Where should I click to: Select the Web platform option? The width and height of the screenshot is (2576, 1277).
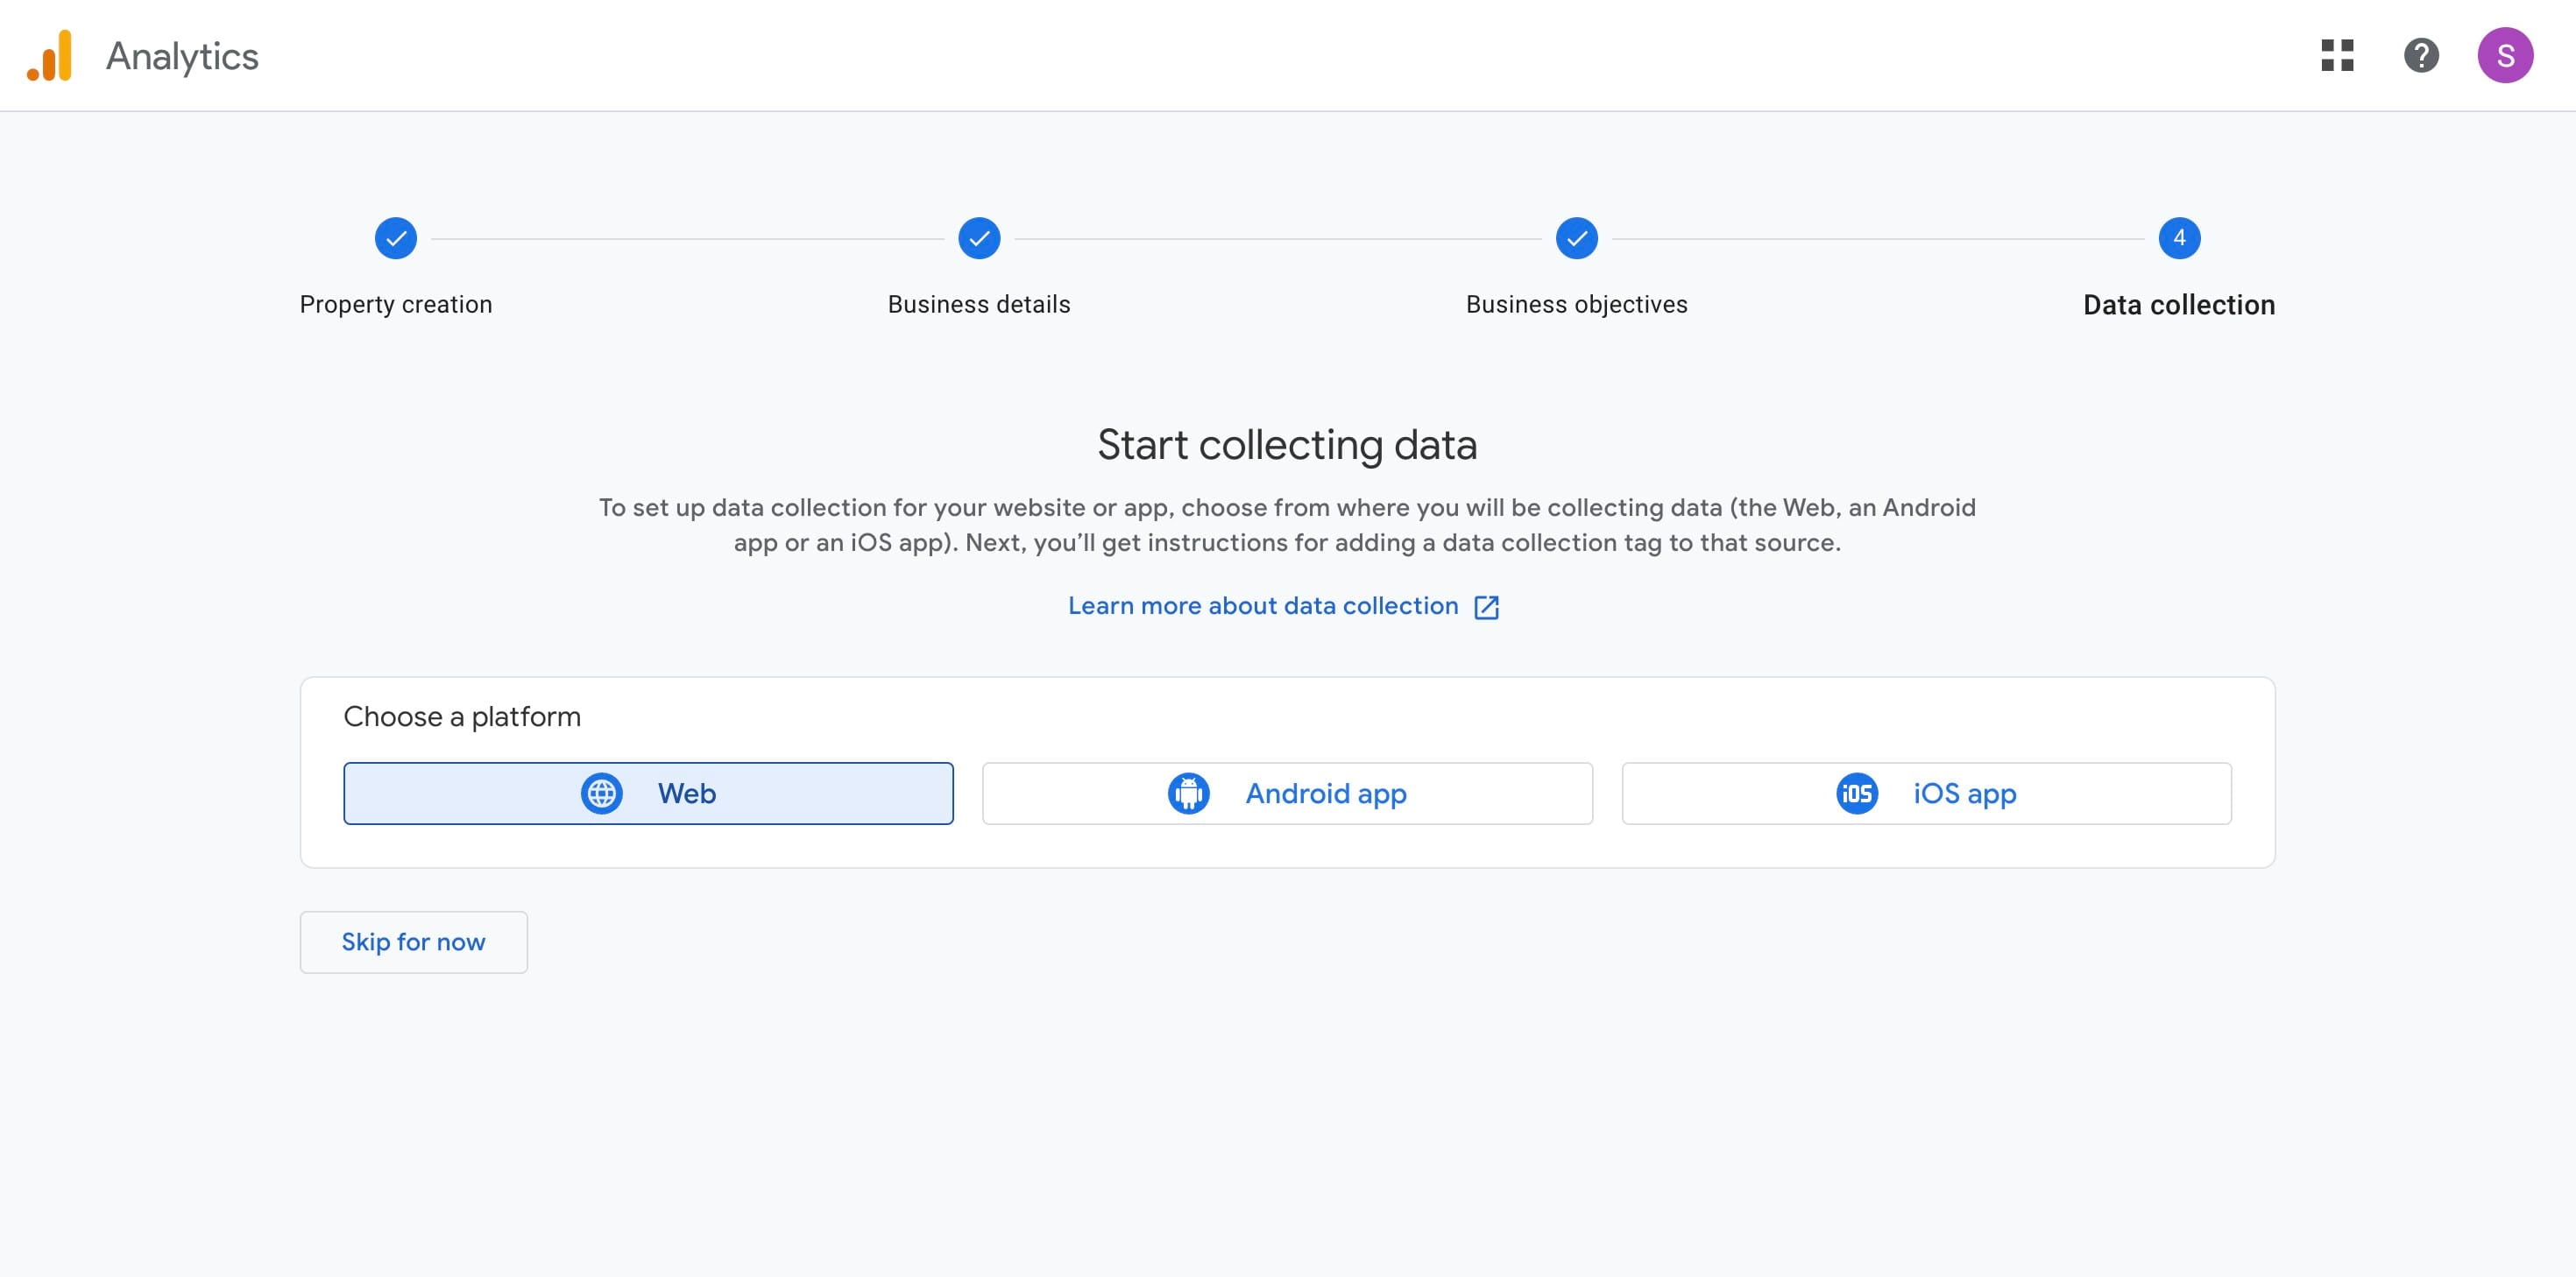tap(648, 793)
